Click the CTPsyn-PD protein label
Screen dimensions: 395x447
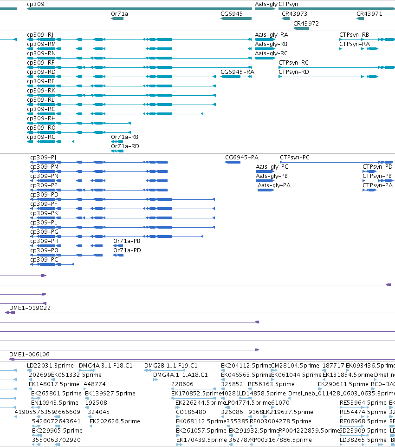[x=378, y=167]
